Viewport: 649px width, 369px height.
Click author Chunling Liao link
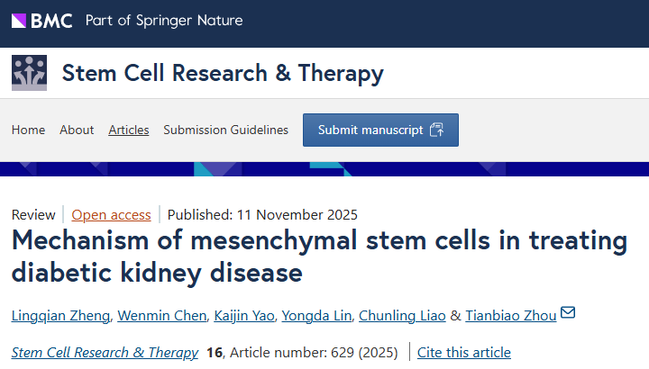pos(402,315)
